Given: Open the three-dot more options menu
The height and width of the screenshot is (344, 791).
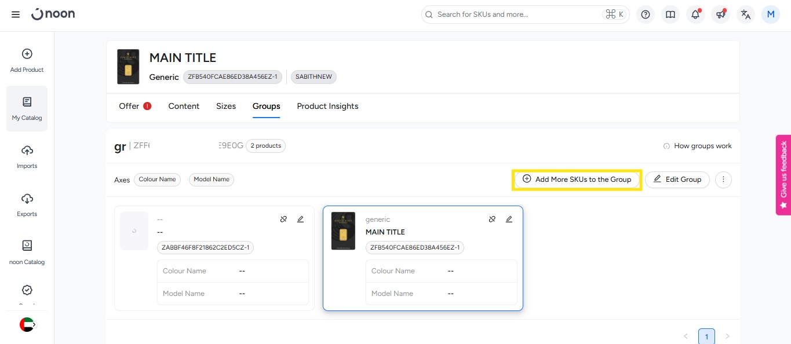Looking at the screenshot, I should coord(723,180).
